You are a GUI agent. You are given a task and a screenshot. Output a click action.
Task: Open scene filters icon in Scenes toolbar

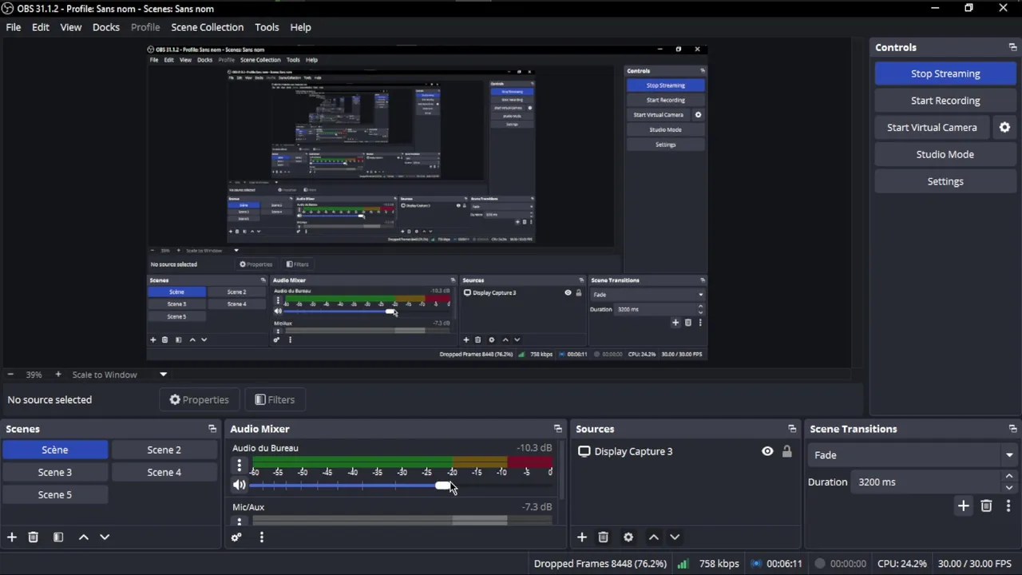(x=58, y=537)
